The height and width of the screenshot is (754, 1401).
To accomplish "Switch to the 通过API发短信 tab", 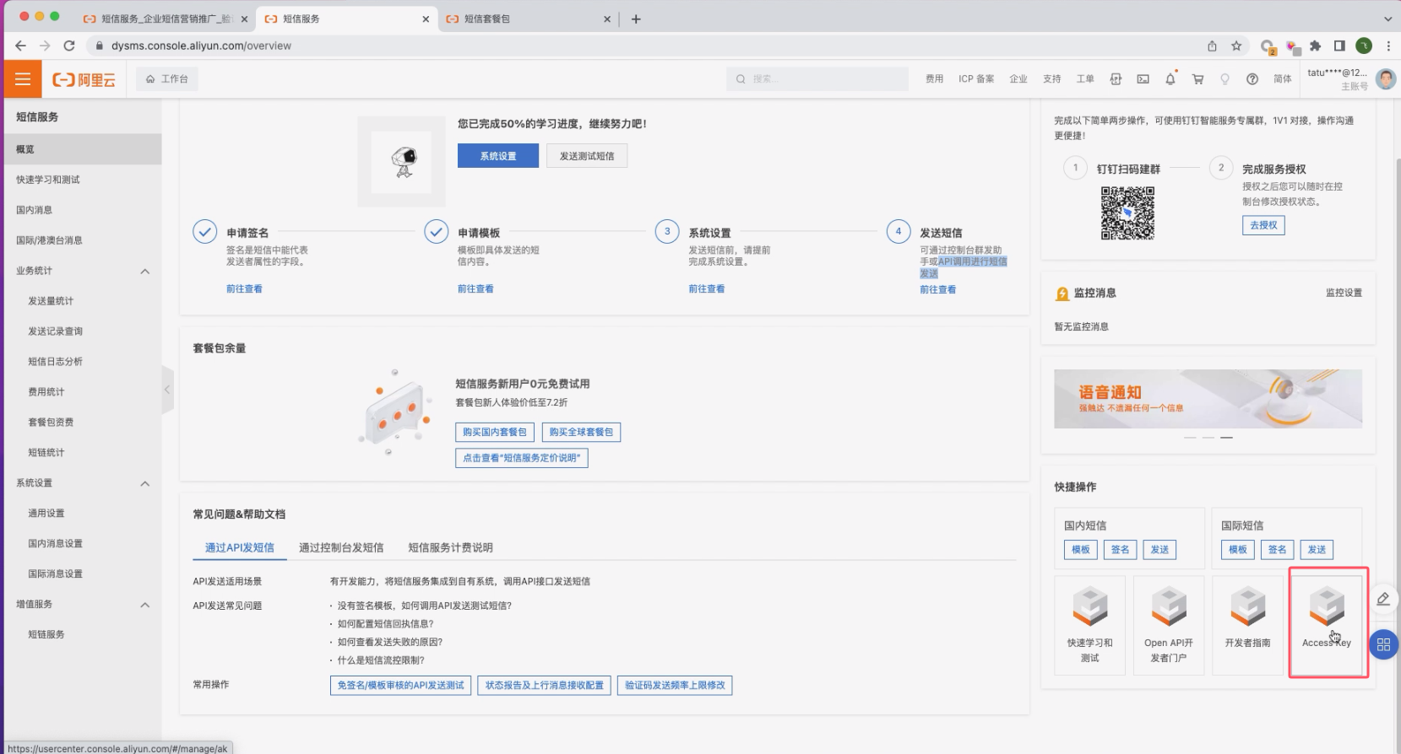I will point(240,547).
